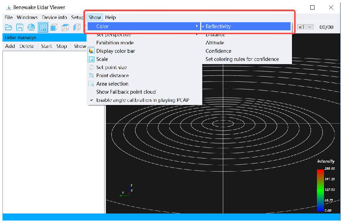The image size is (343, 223).
Task: Toggle the grid display toolbar icon
Action: pyautogui.click(x=43, y=27)
